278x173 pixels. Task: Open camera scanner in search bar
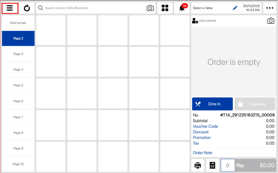150,8
